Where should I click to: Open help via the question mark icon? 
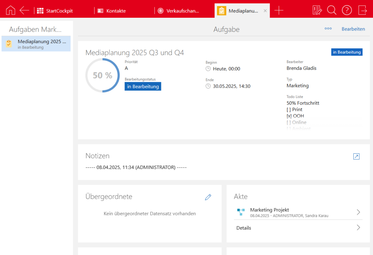point(346,10)
